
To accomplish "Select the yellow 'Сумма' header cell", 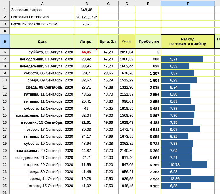I will click(127, 42).
